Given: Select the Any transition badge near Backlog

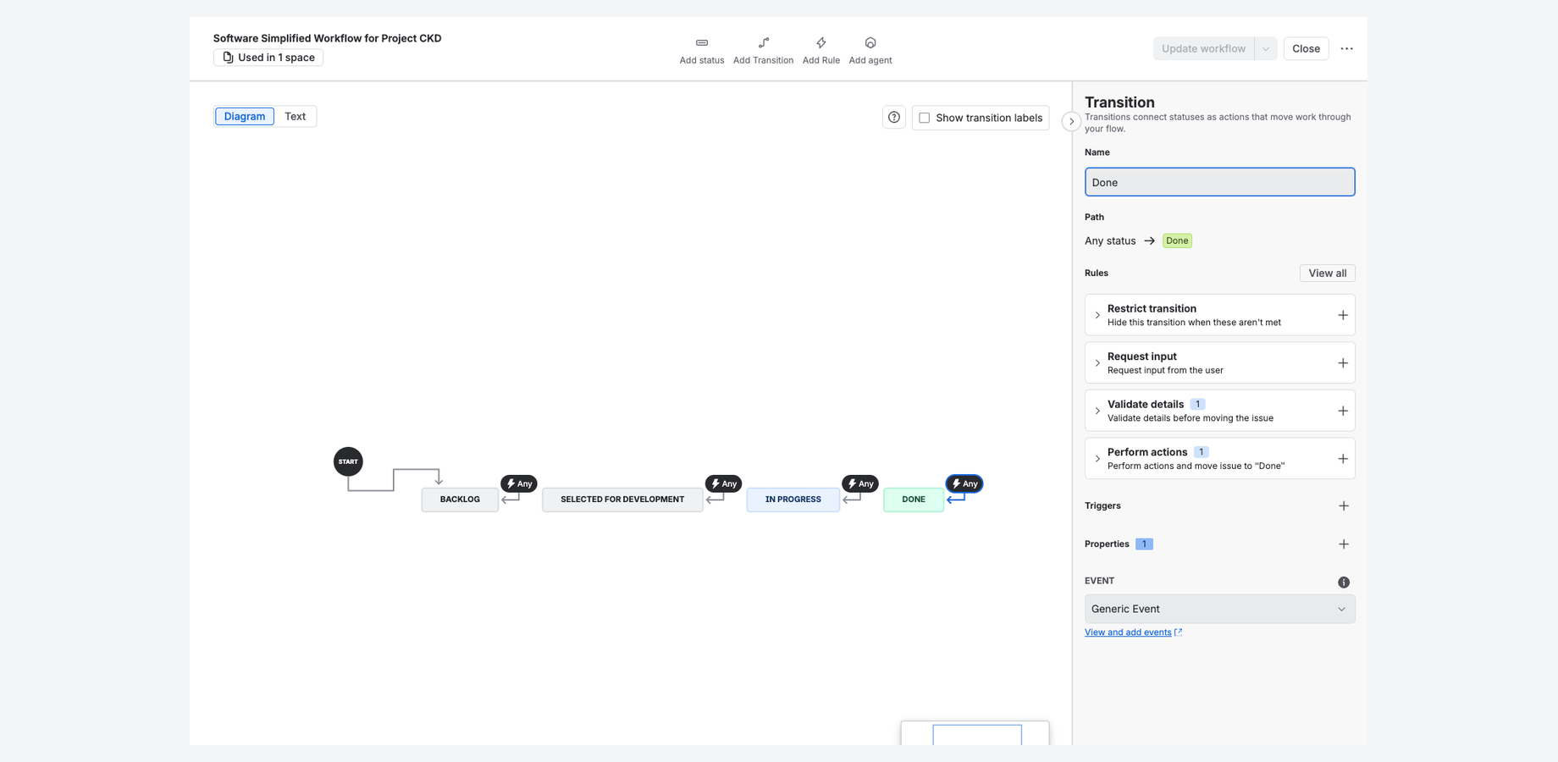Looking at the screenshot, I should tap(519, 483).
